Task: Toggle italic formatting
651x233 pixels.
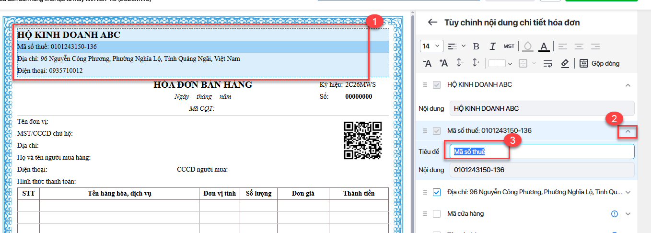Action: (492, 47)
